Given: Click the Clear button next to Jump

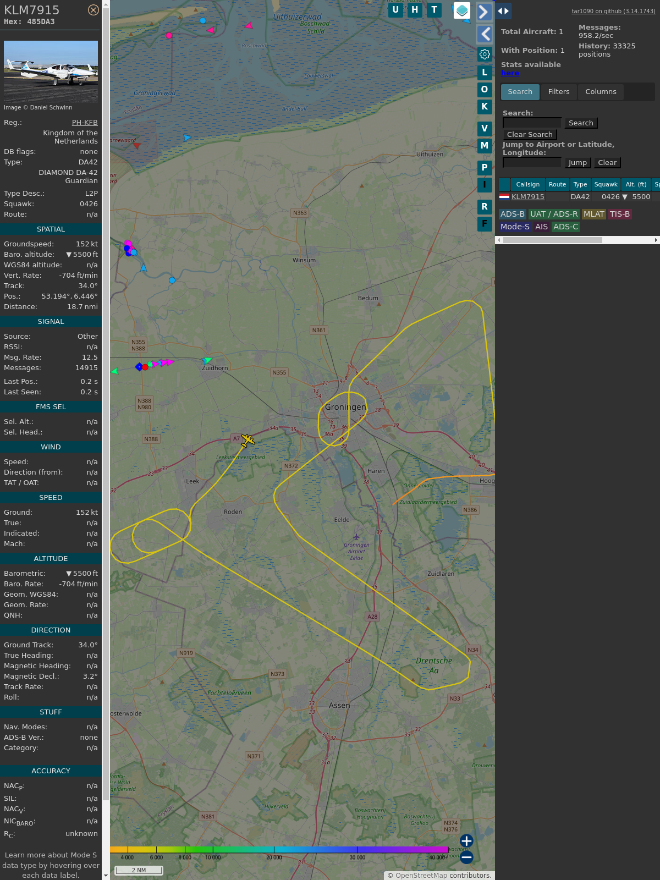Looking at the screenshot, I should (x=607, y=163).
